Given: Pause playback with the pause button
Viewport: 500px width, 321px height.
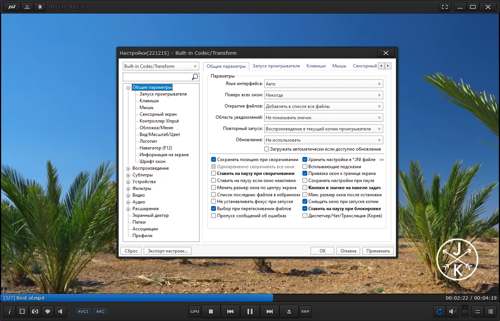Looking at the screenshot, I should coord(250,311).
